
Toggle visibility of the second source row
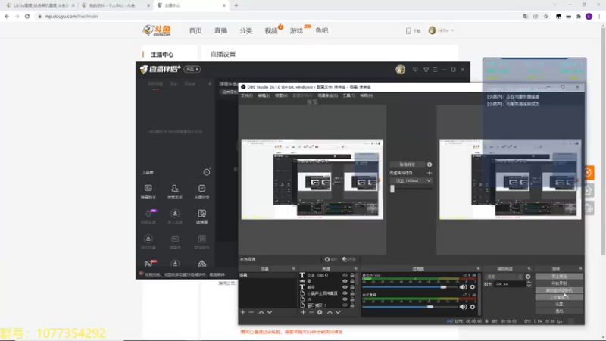coord(345,281)
